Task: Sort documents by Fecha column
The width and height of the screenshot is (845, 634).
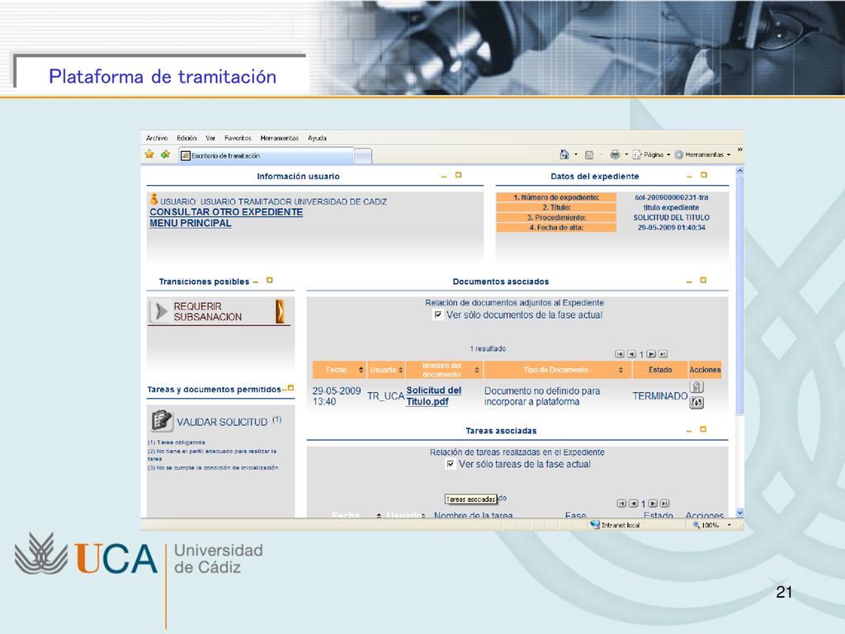Action: [x=361, y=370]
